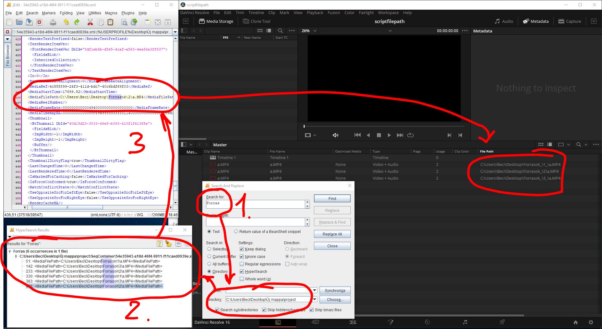602x329 pixels.
Task: Select the Text radio button
Action: (x=209, y=232)
